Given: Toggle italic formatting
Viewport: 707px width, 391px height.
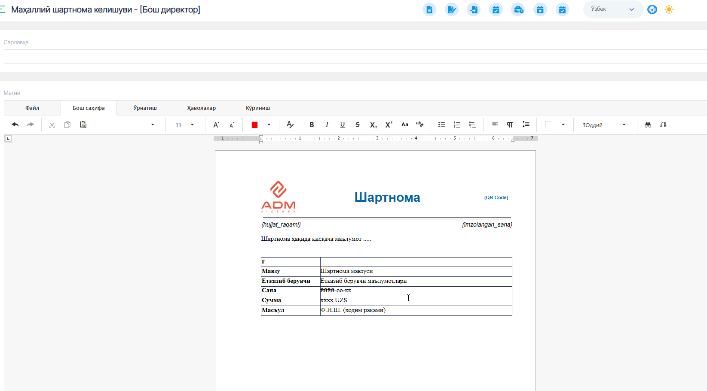Looking at the screenshot, I should [327, 125].
